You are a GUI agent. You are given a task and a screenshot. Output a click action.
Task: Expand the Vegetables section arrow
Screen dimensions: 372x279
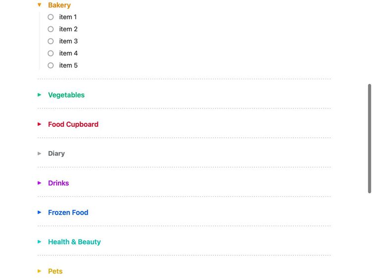pyautogui.click(x=40, y=95)
